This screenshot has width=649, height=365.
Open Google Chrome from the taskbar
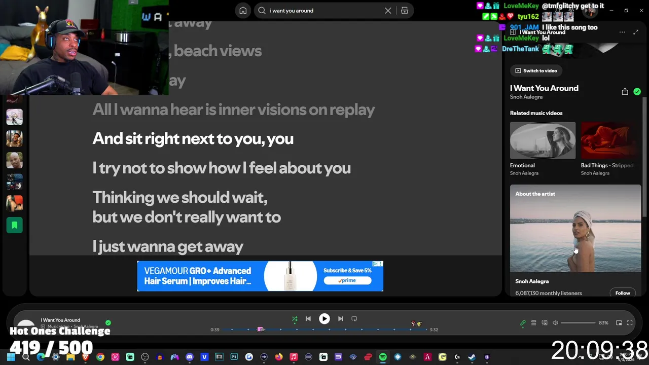(100, 357)
